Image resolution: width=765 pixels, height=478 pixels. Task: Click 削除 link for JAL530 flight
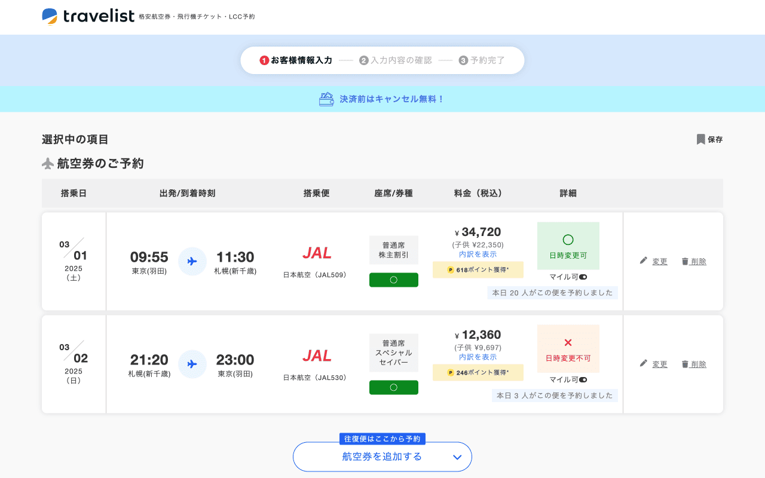699,364
